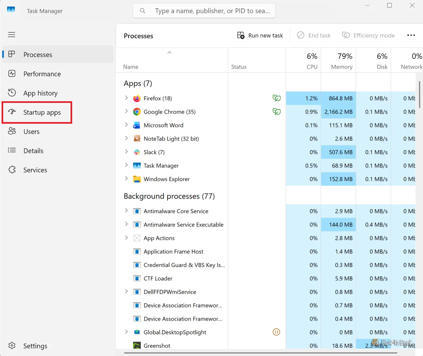Expand the NoteTab Light process group

point(126,138)
